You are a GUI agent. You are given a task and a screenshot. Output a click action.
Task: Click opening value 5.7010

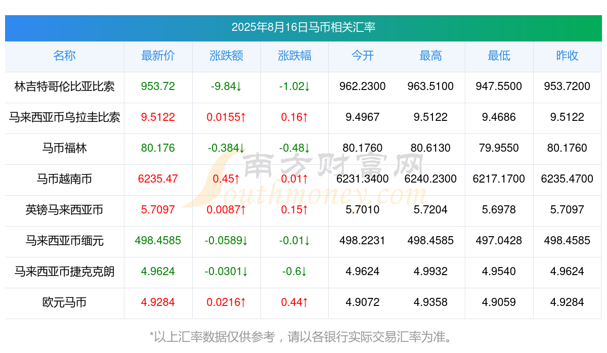coord(363,210)
